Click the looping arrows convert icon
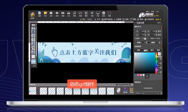 [x=80, y=13]
